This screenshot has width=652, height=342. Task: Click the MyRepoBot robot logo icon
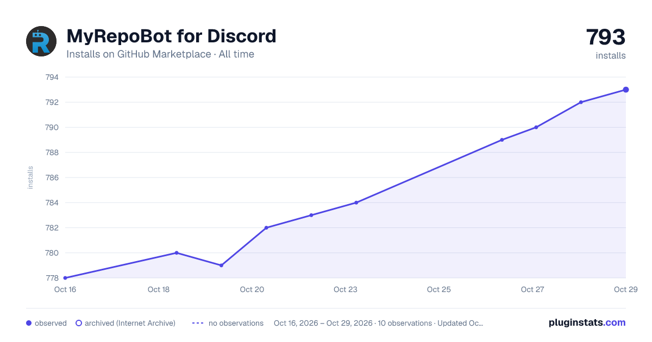(41, 41)
